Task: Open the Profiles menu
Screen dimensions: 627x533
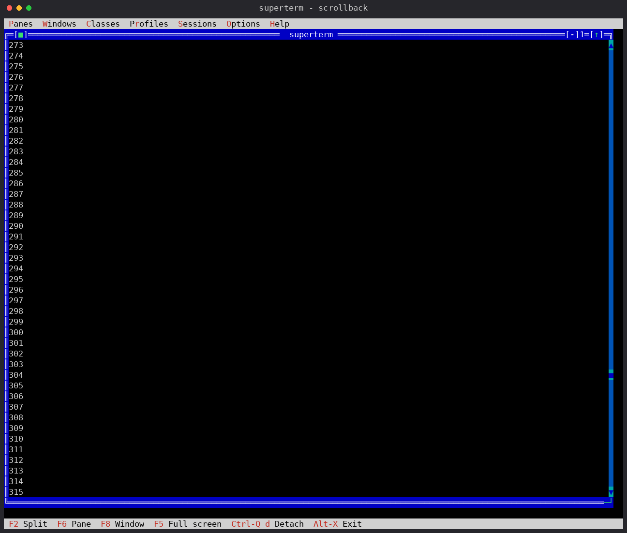Action: coord(149,24)
